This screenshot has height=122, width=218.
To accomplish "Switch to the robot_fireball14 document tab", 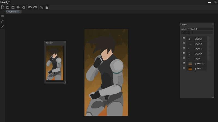I will [x=12, y=12].
